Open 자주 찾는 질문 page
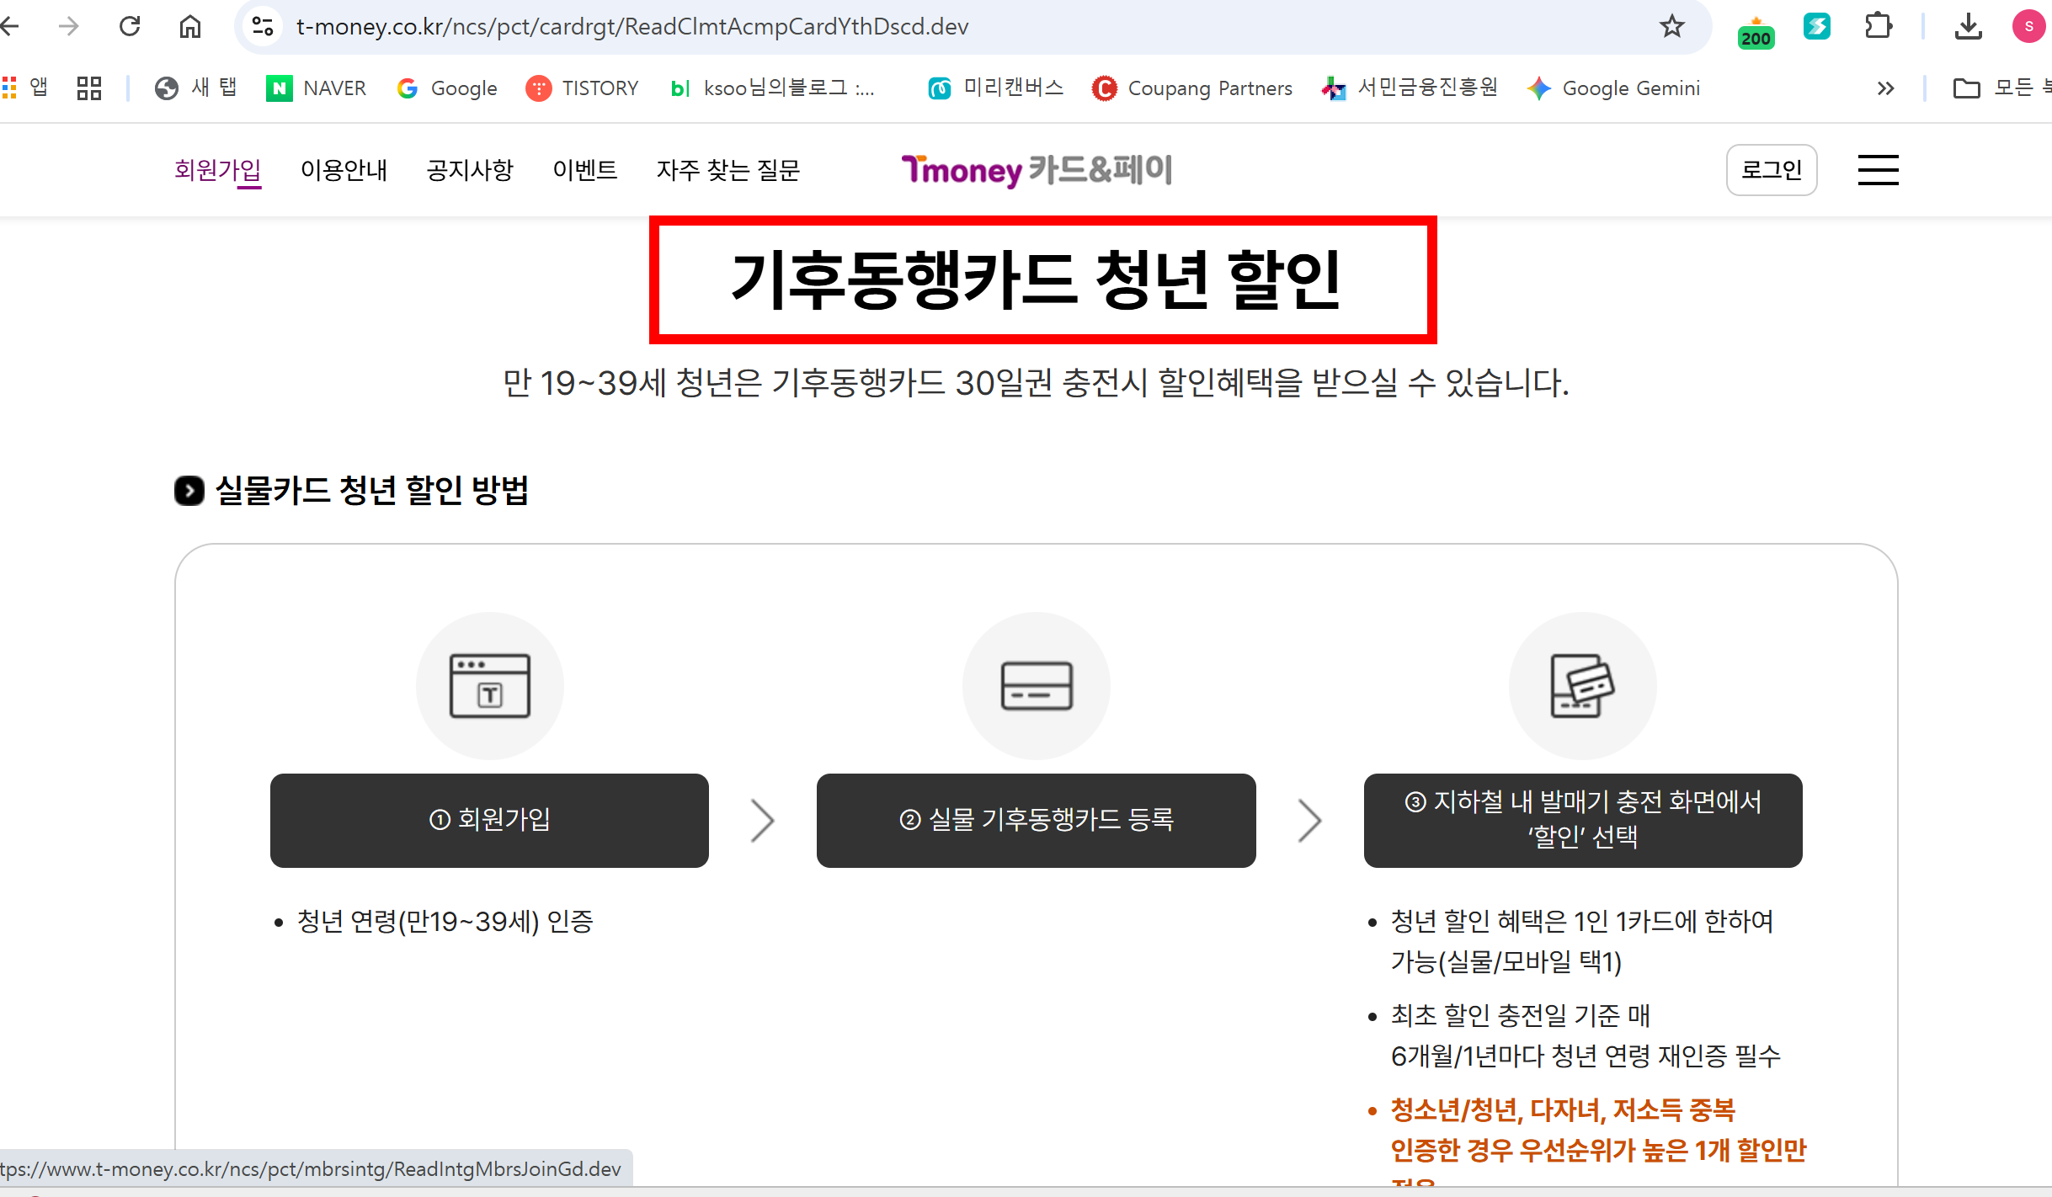This screenshot has height=1197, width=2052. click(729, 170)
